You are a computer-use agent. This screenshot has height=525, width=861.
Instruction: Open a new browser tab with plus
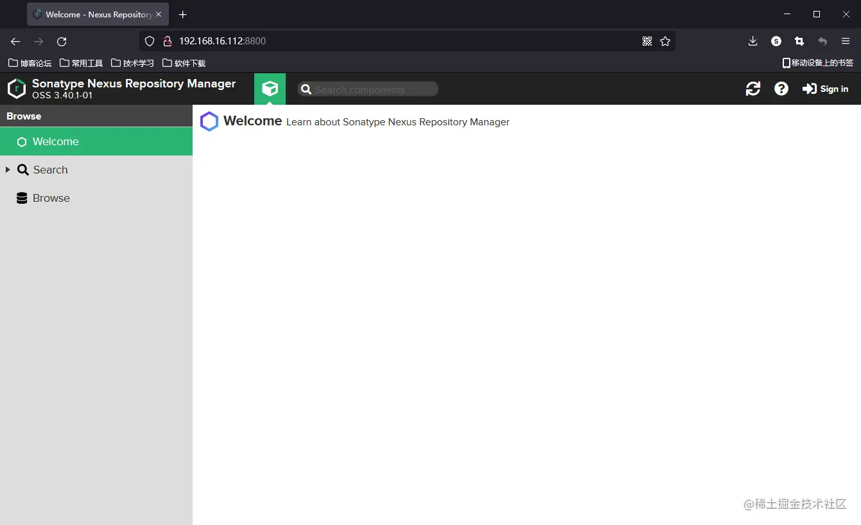(183, 14)
